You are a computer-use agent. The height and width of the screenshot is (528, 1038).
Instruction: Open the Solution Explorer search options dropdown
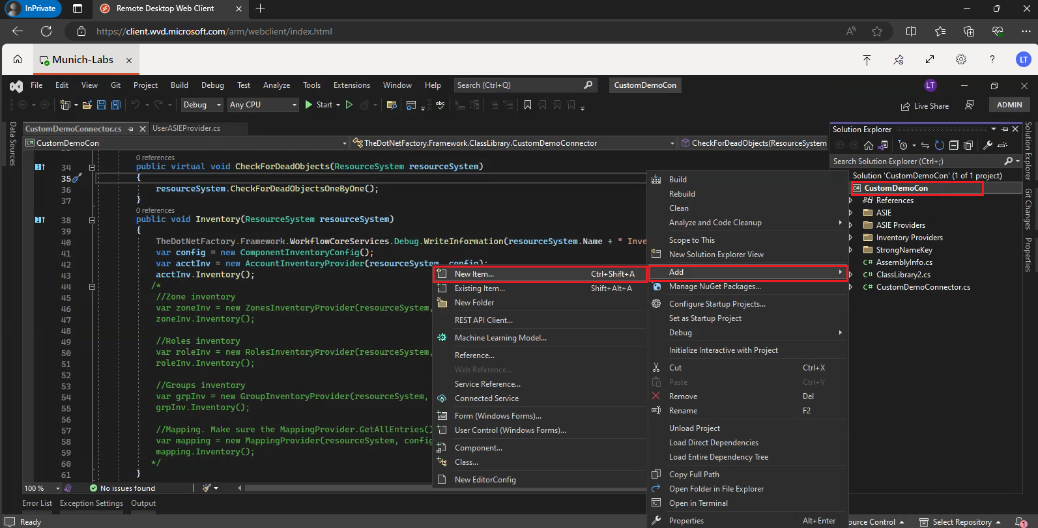tap(1017, 161)
